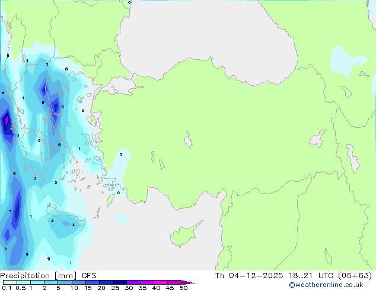This screenshot has height=290, width=376.
Task: Click the 25–30 mm navy legend swatch
Action: tap(119, 282)
